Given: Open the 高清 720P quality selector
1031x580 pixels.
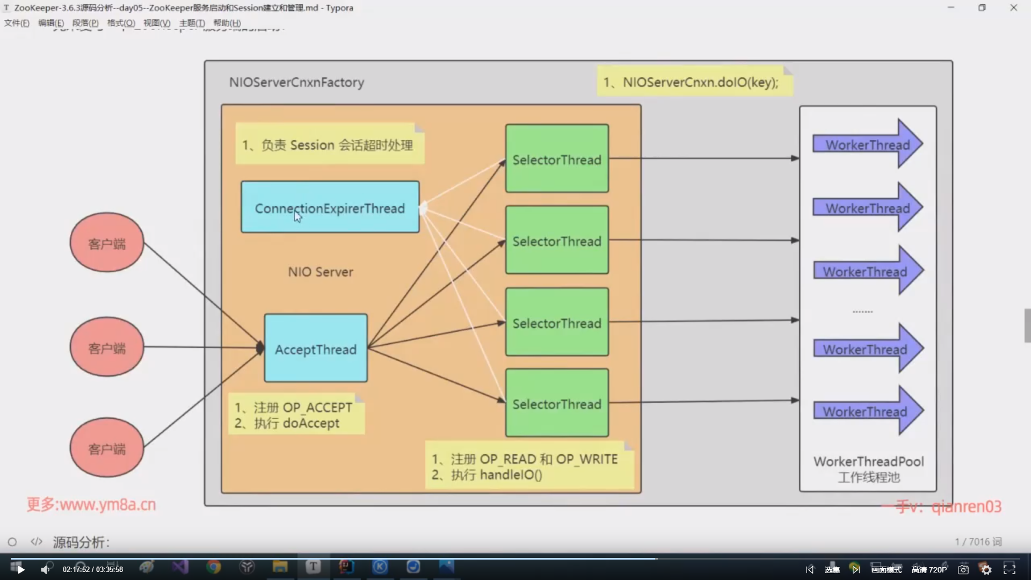Looking at the screenshot, I should coord(929,569).
